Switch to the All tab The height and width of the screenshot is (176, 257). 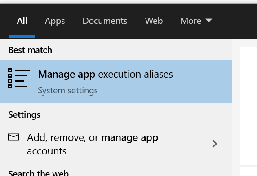tap(22, 21)
